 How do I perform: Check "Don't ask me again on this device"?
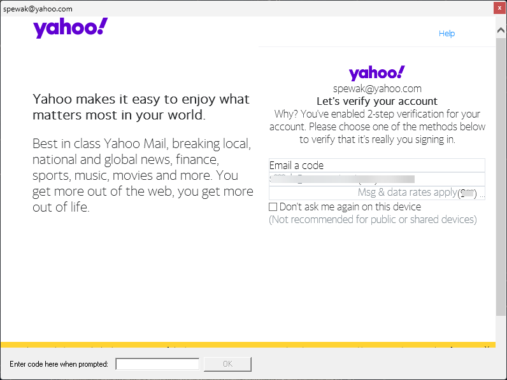coord(273,207)
